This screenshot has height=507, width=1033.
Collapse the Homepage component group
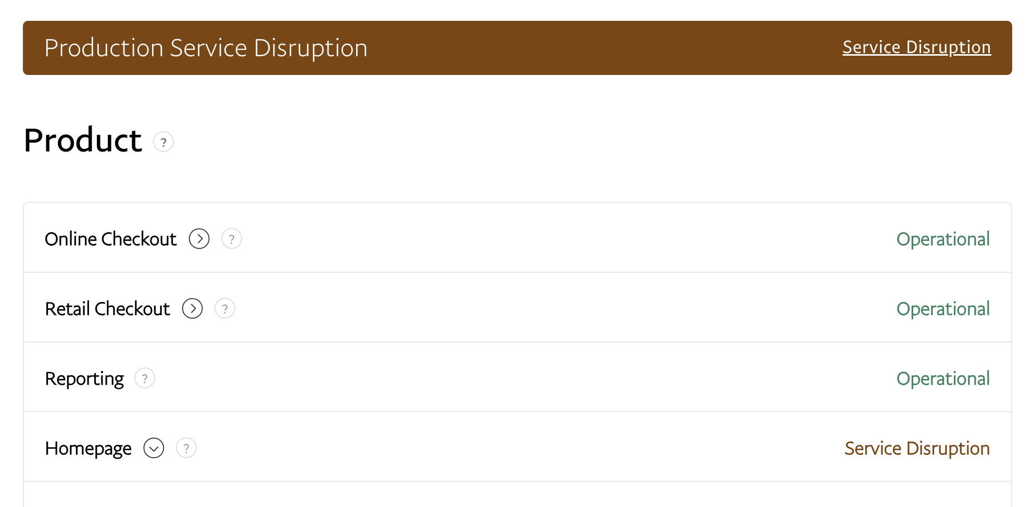(x=154, y=448)
